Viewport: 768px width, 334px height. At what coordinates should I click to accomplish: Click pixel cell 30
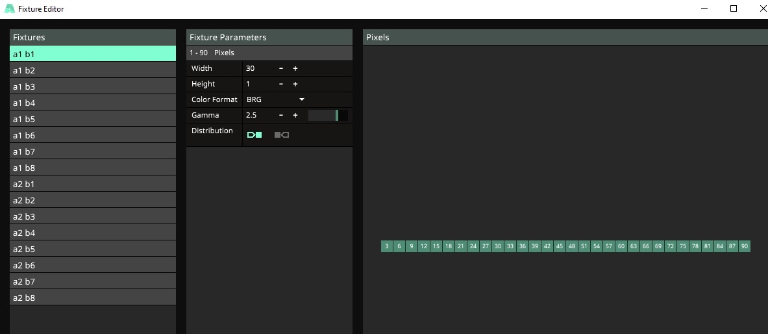click(498, 246)
